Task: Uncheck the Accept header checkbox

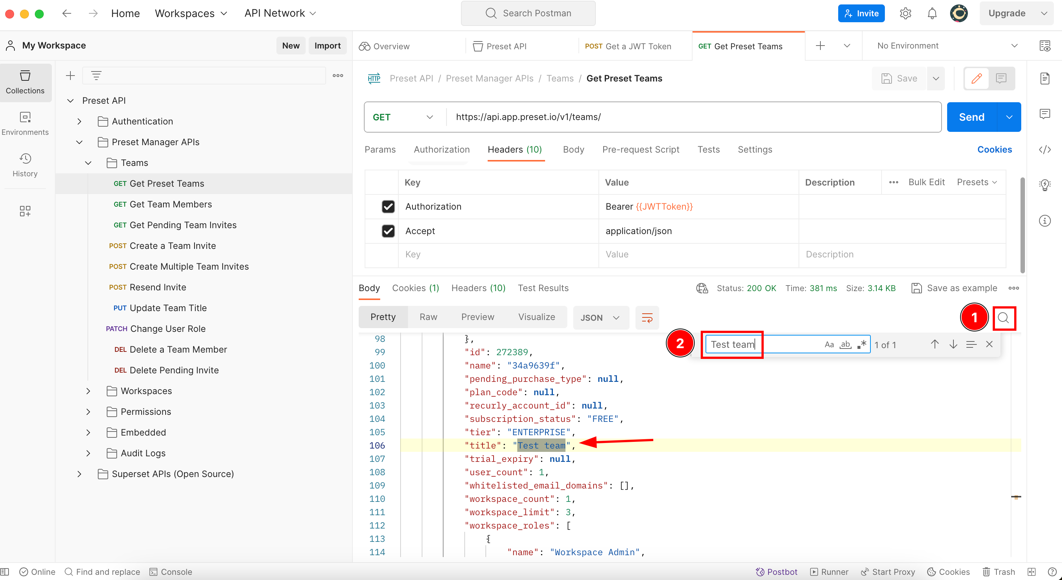Action: 388,231
